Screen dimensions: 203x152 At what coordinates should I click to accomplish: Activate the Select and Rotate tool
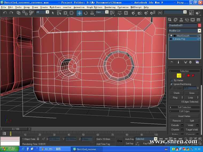pos(85,13)
